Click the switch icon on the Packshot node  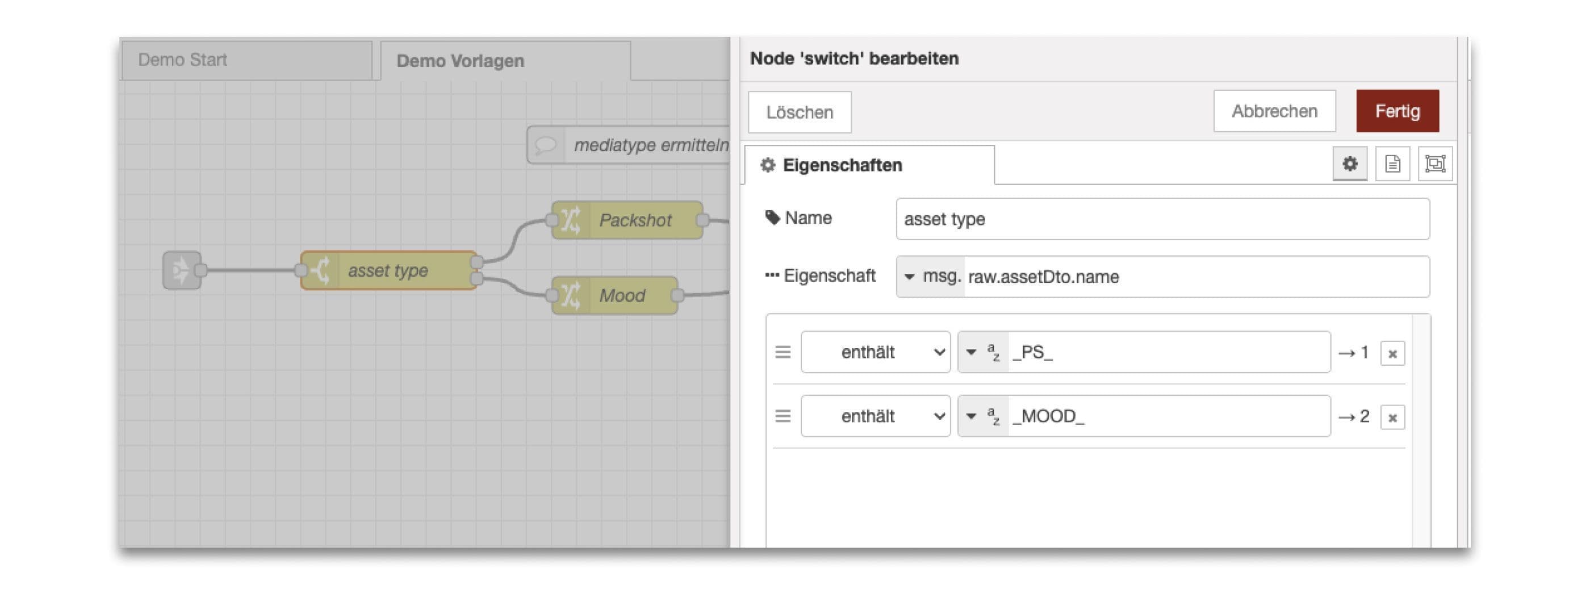point(571,220)
